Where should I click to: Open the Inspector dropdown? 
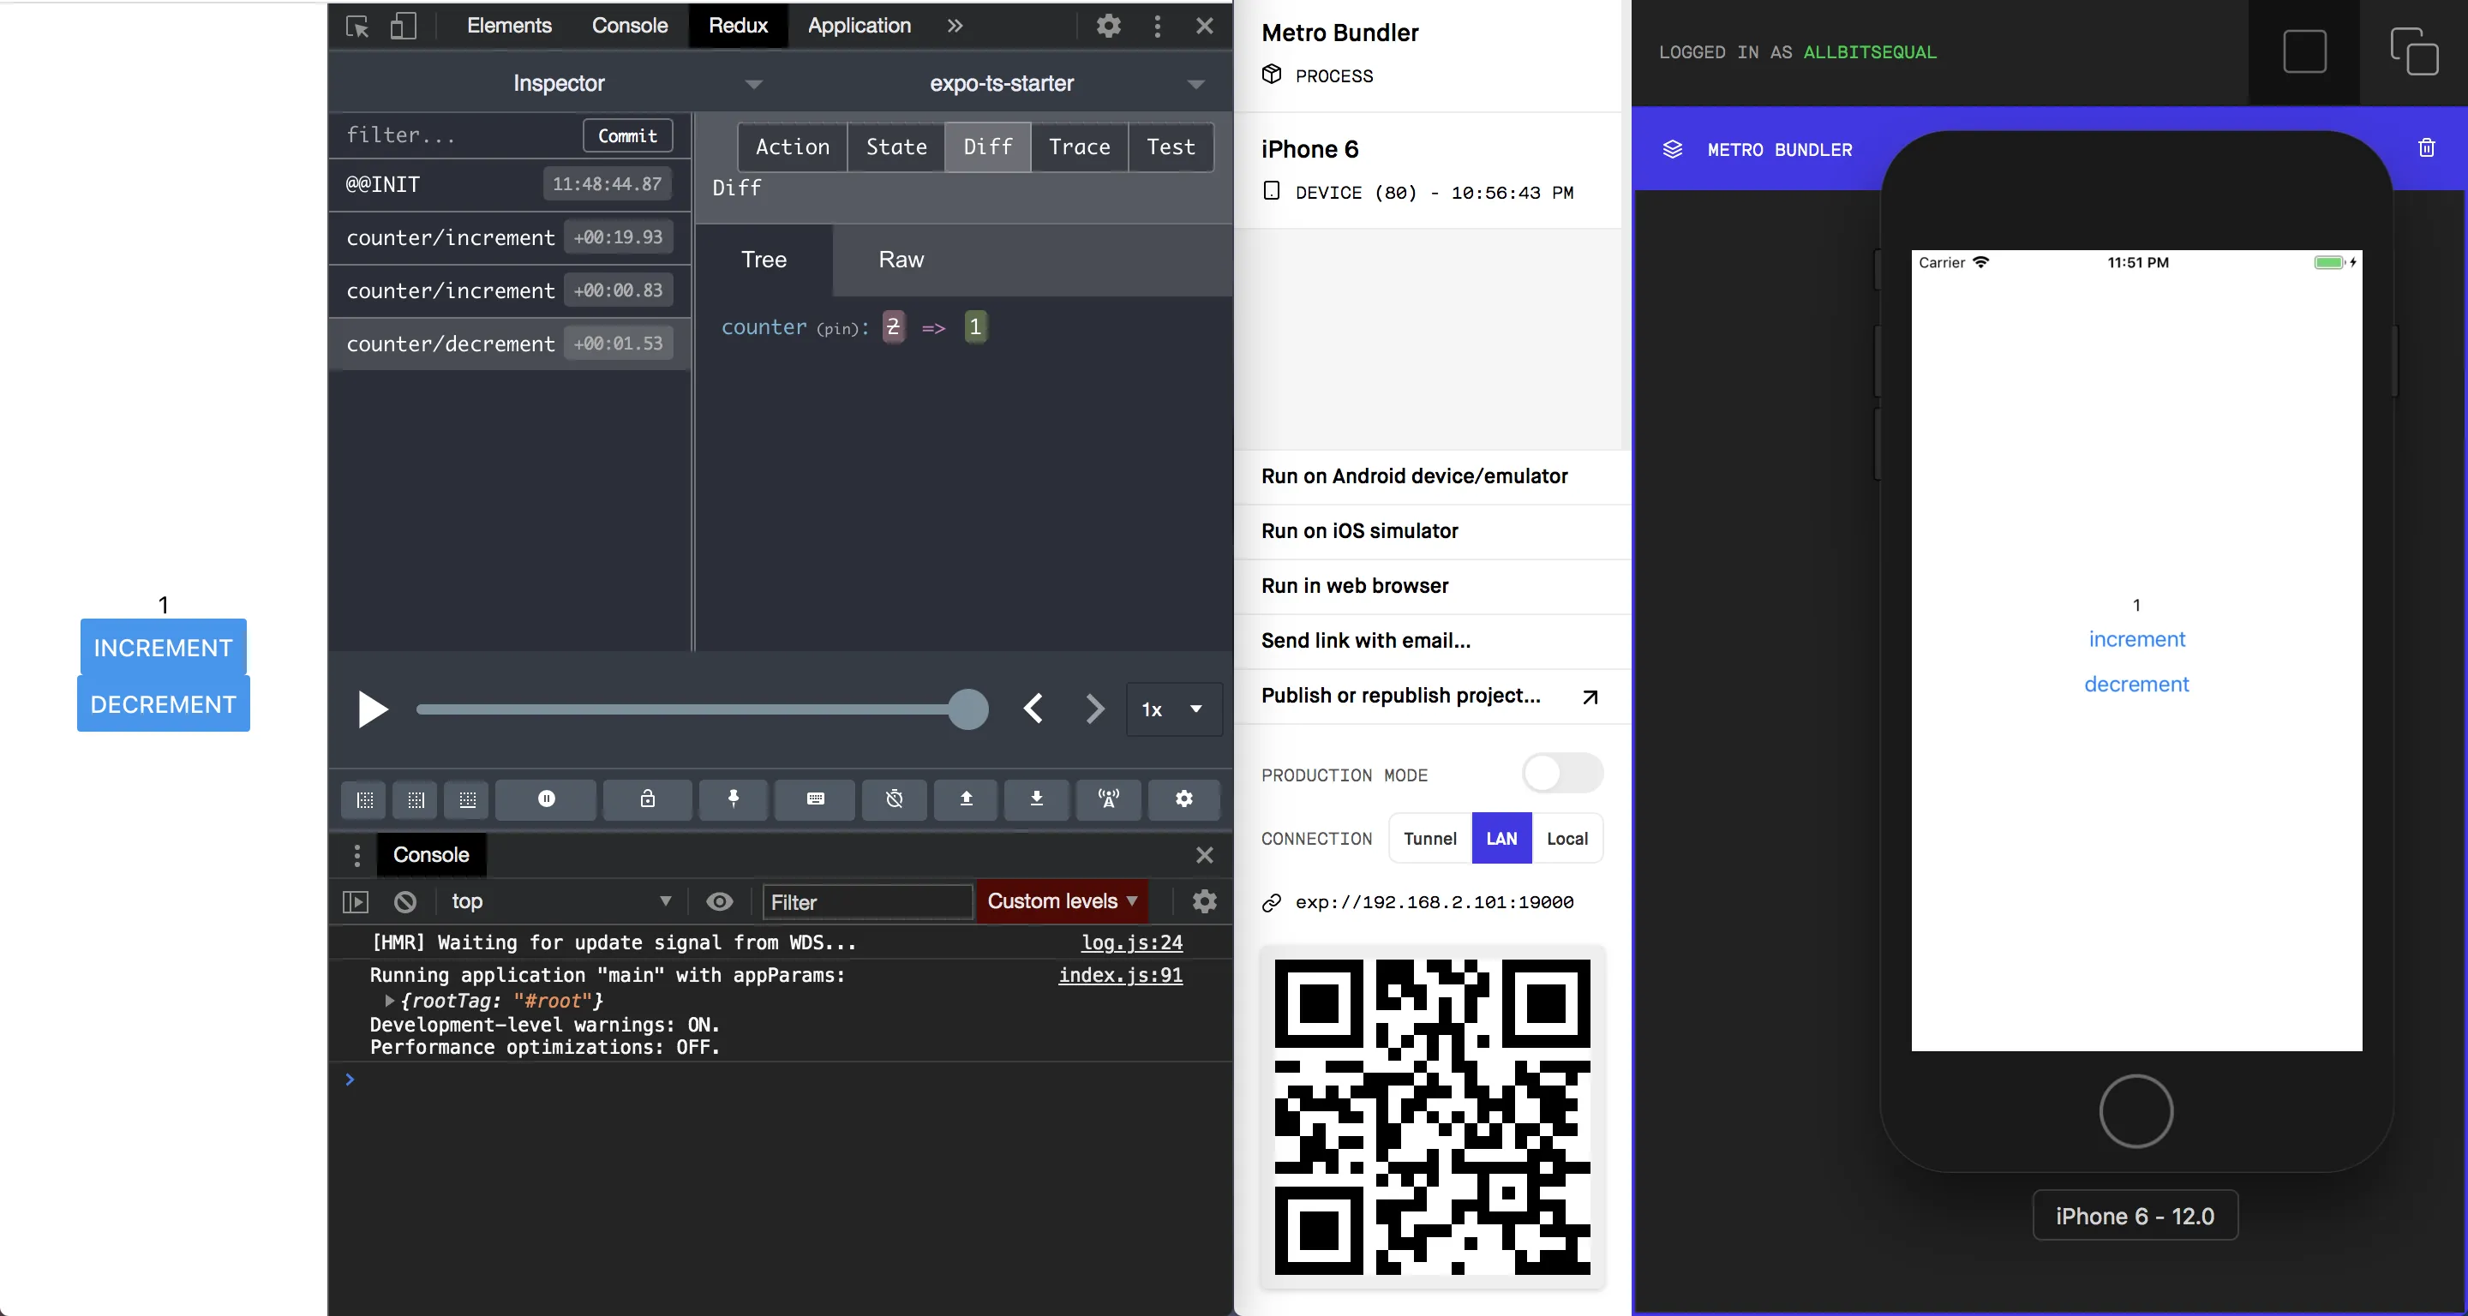pyautogui.click(x=632, y=83)
